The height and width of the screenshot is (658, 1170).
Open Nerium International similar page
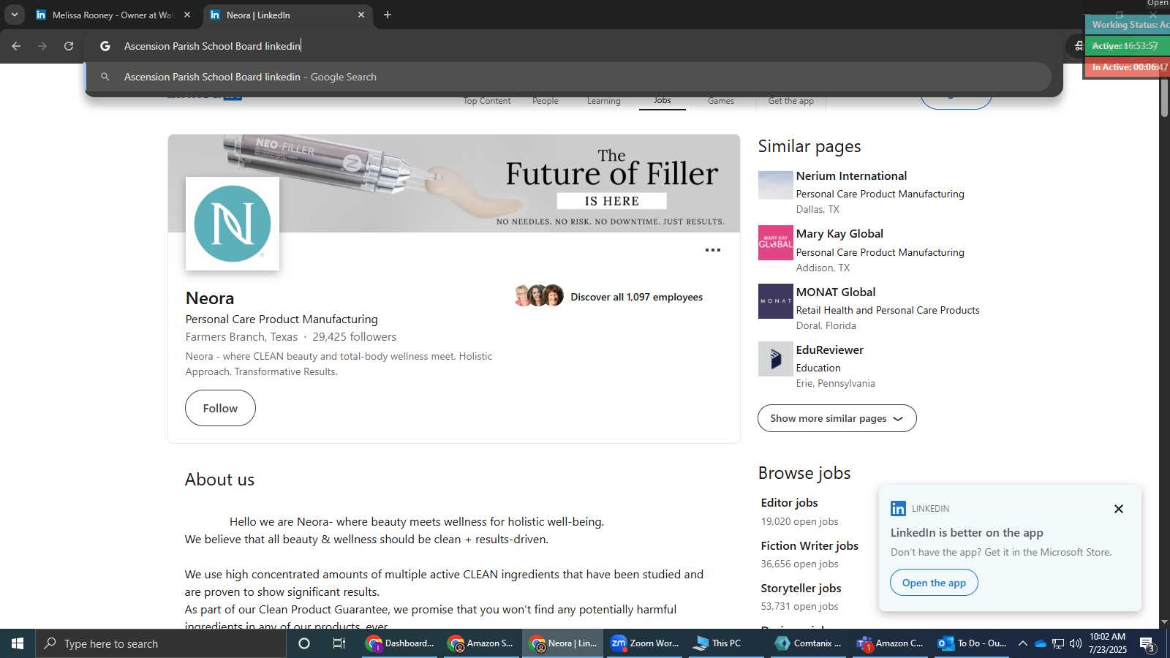tap(851, 176)
